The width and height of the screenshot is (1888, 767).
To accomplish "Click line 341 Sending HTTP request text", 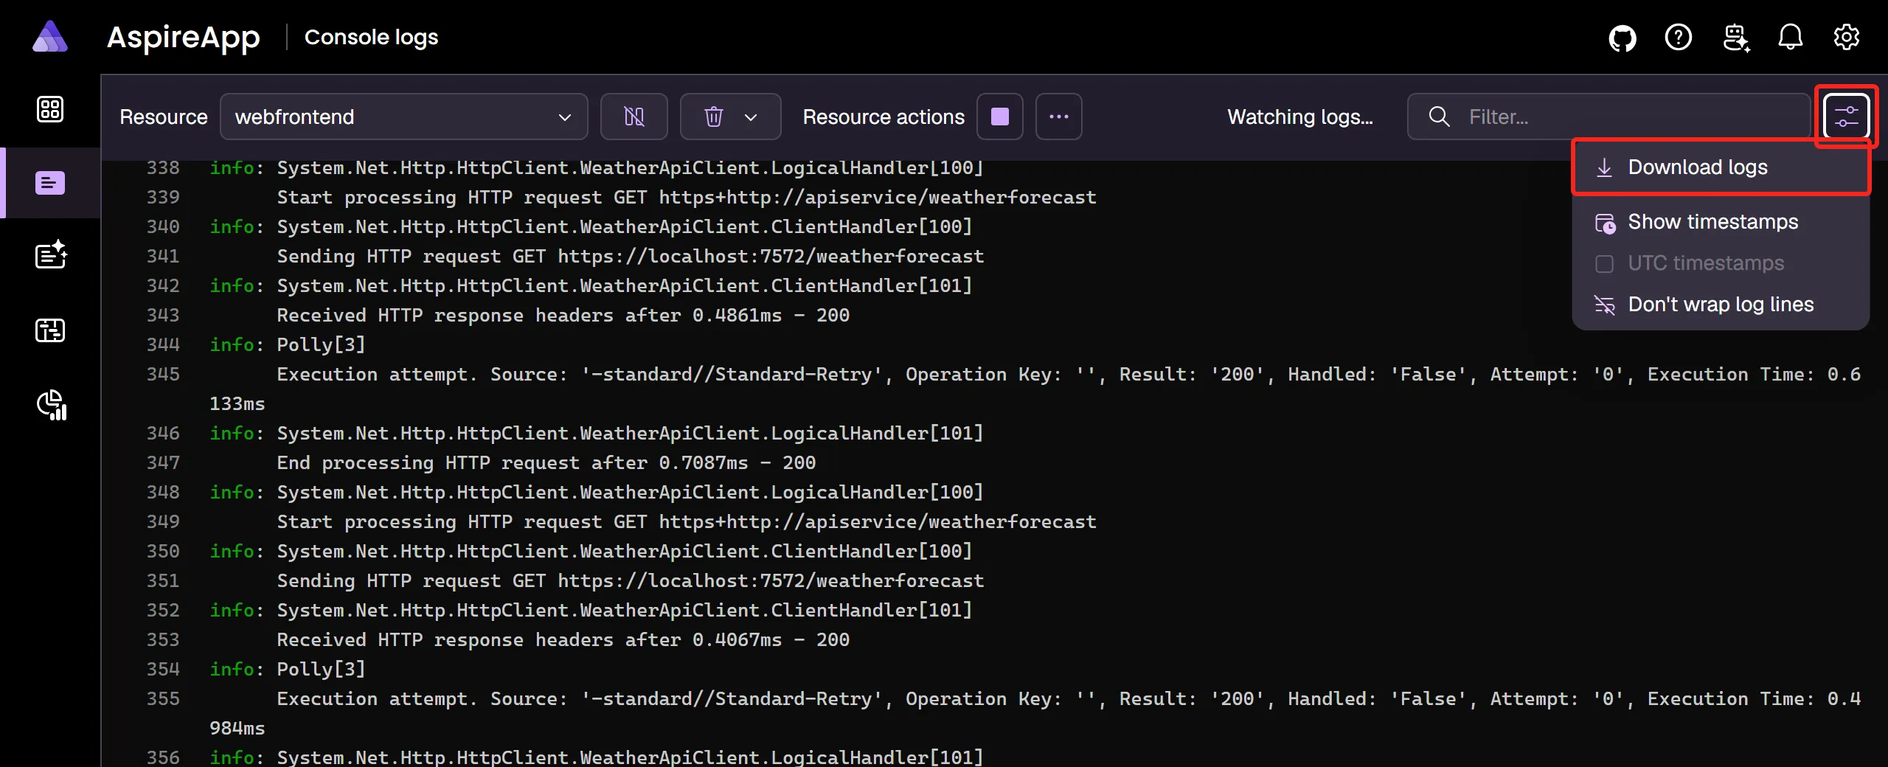I will coord(630,257).
